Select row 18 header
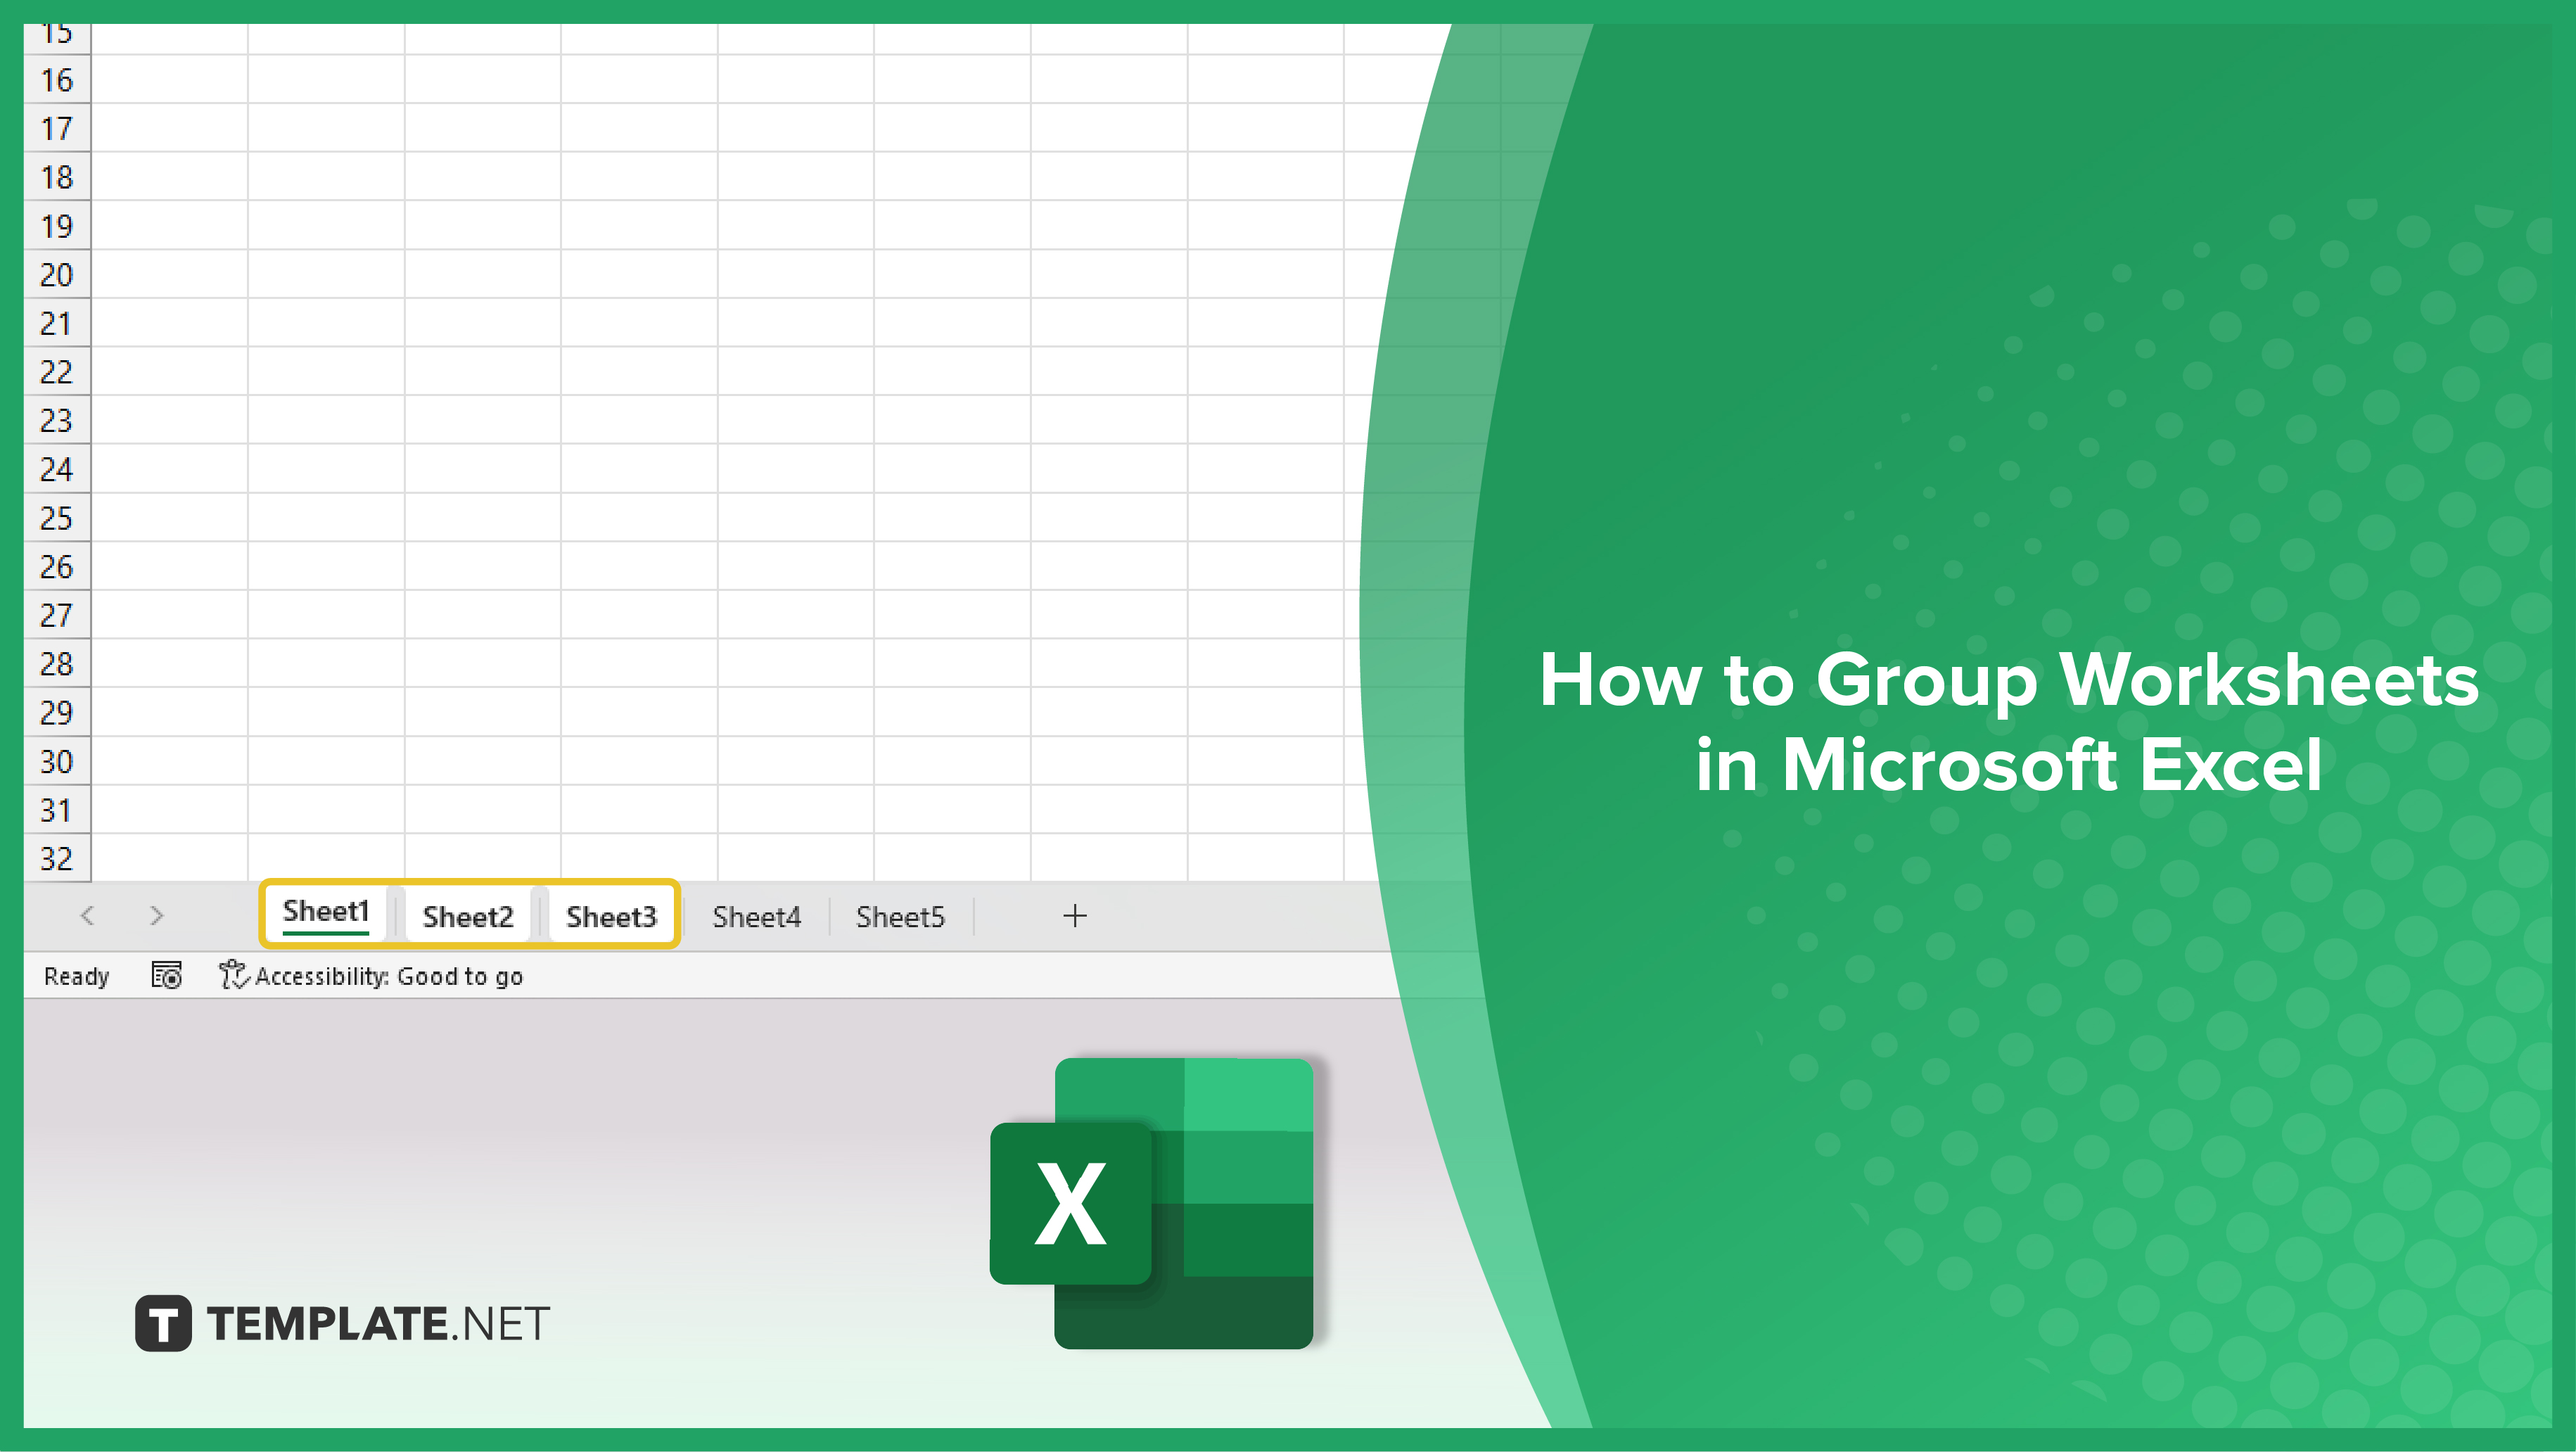Screen dimensions: 2576x1452 [x=57, y=177]
